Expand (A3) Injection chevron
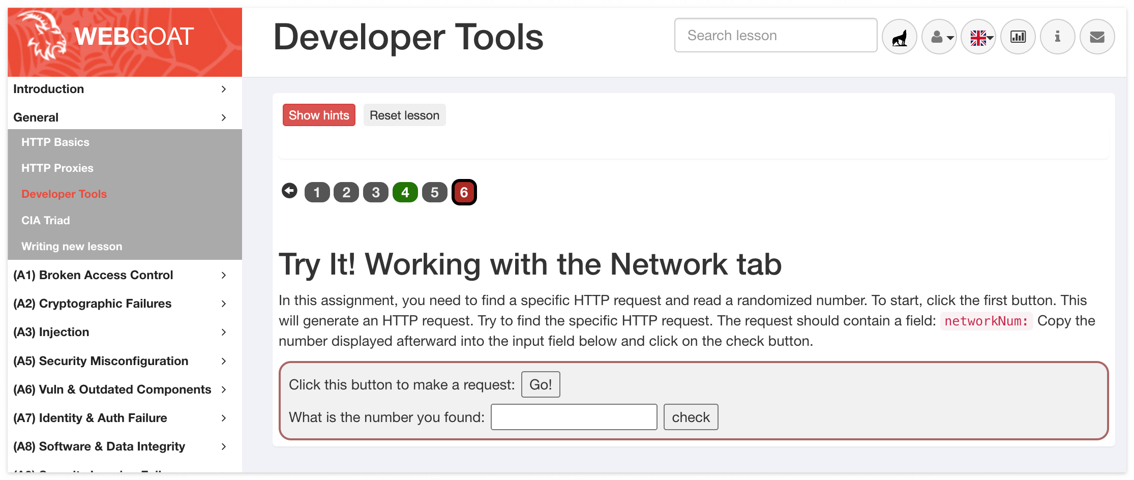The height and width of the screenshot is (480, 1134). click(x=224, y=332)
